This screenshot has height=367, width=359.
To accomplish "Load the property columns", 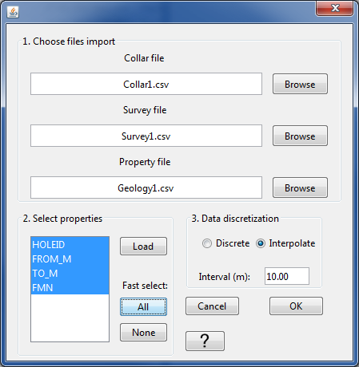I will pos(143,247).
